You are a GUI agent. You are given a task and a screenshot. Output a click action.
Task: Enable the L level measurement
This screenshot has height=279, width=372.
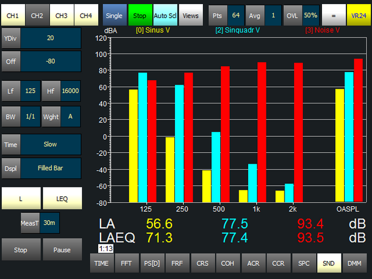(x=21, y=198)
